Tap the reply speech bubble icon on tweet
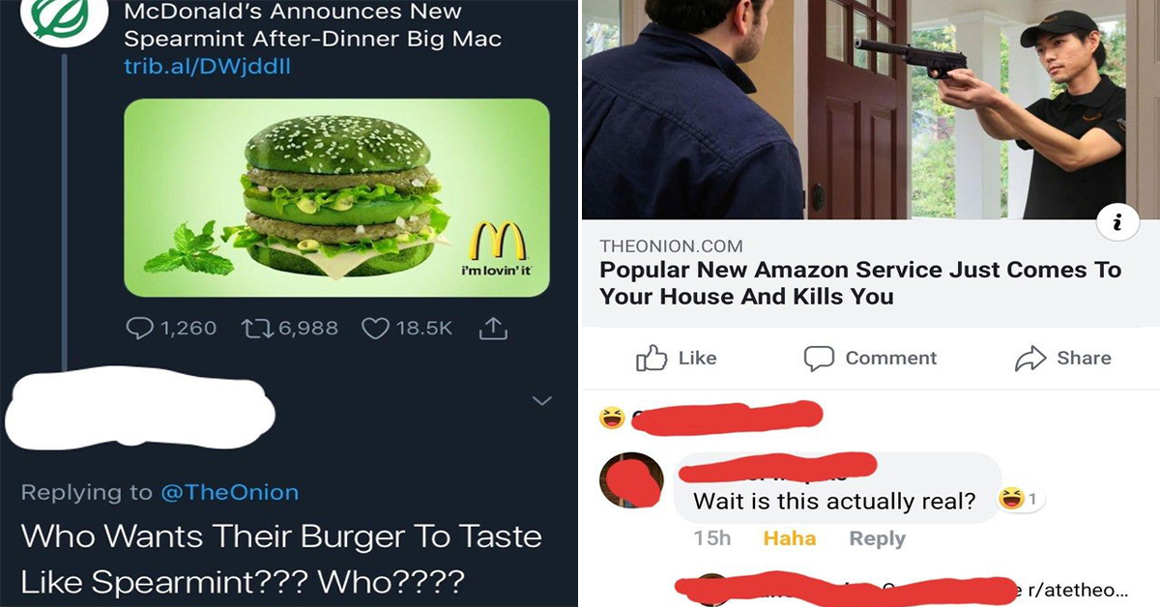 (139, 329)
